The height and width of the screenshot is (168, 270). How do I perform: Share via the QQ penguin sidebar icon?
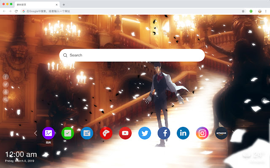pos(5,92)
